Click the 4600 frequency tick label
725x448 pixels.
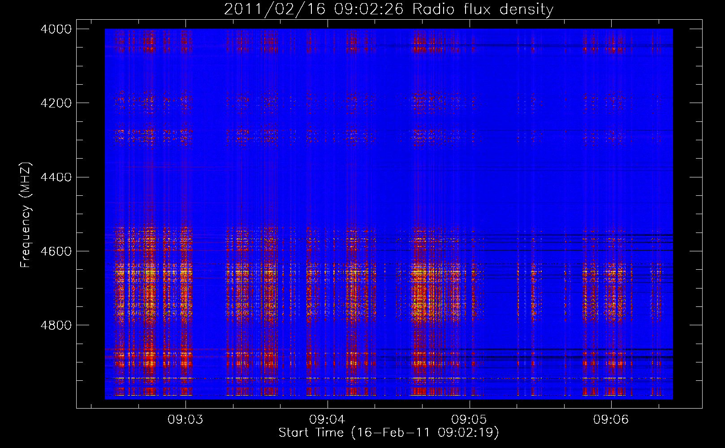[56, 251]
